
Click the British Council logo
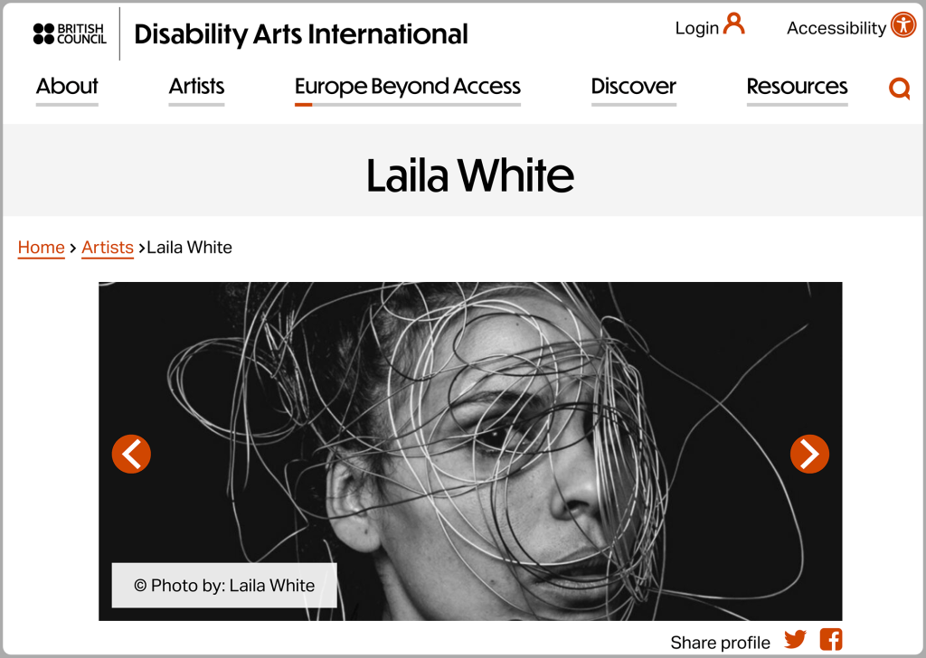point(70,34)
